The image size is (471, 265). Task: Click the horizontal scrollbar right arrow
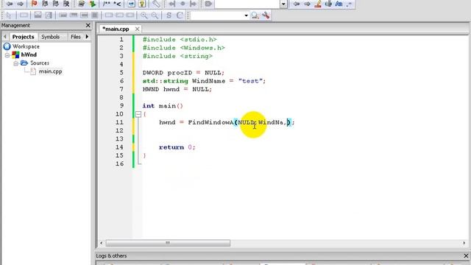464,243
